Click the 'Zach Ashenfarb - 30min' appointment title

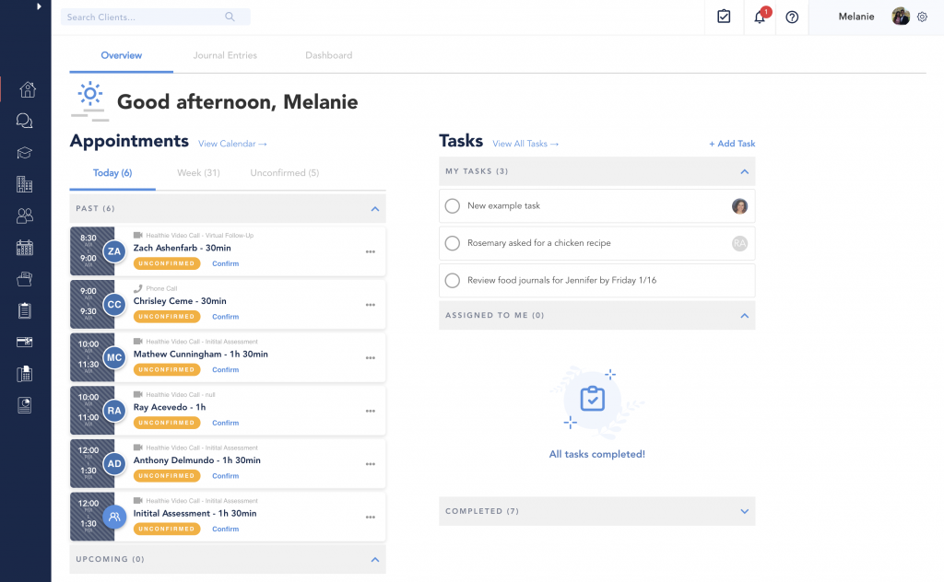182,248
